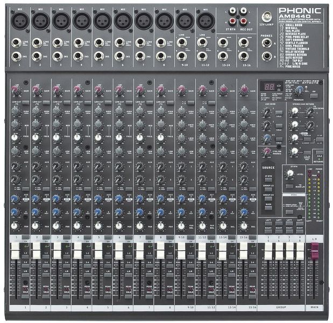Turn the digital effects PROGRAM knob
Screen dimensions: 333x323
click(299, 91)
